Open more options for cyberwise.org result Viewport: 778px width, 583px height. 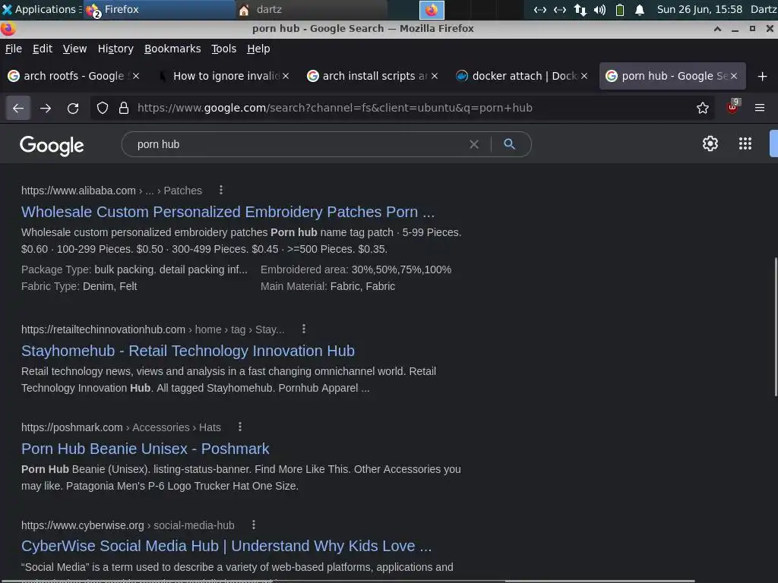tap(254, 525)
